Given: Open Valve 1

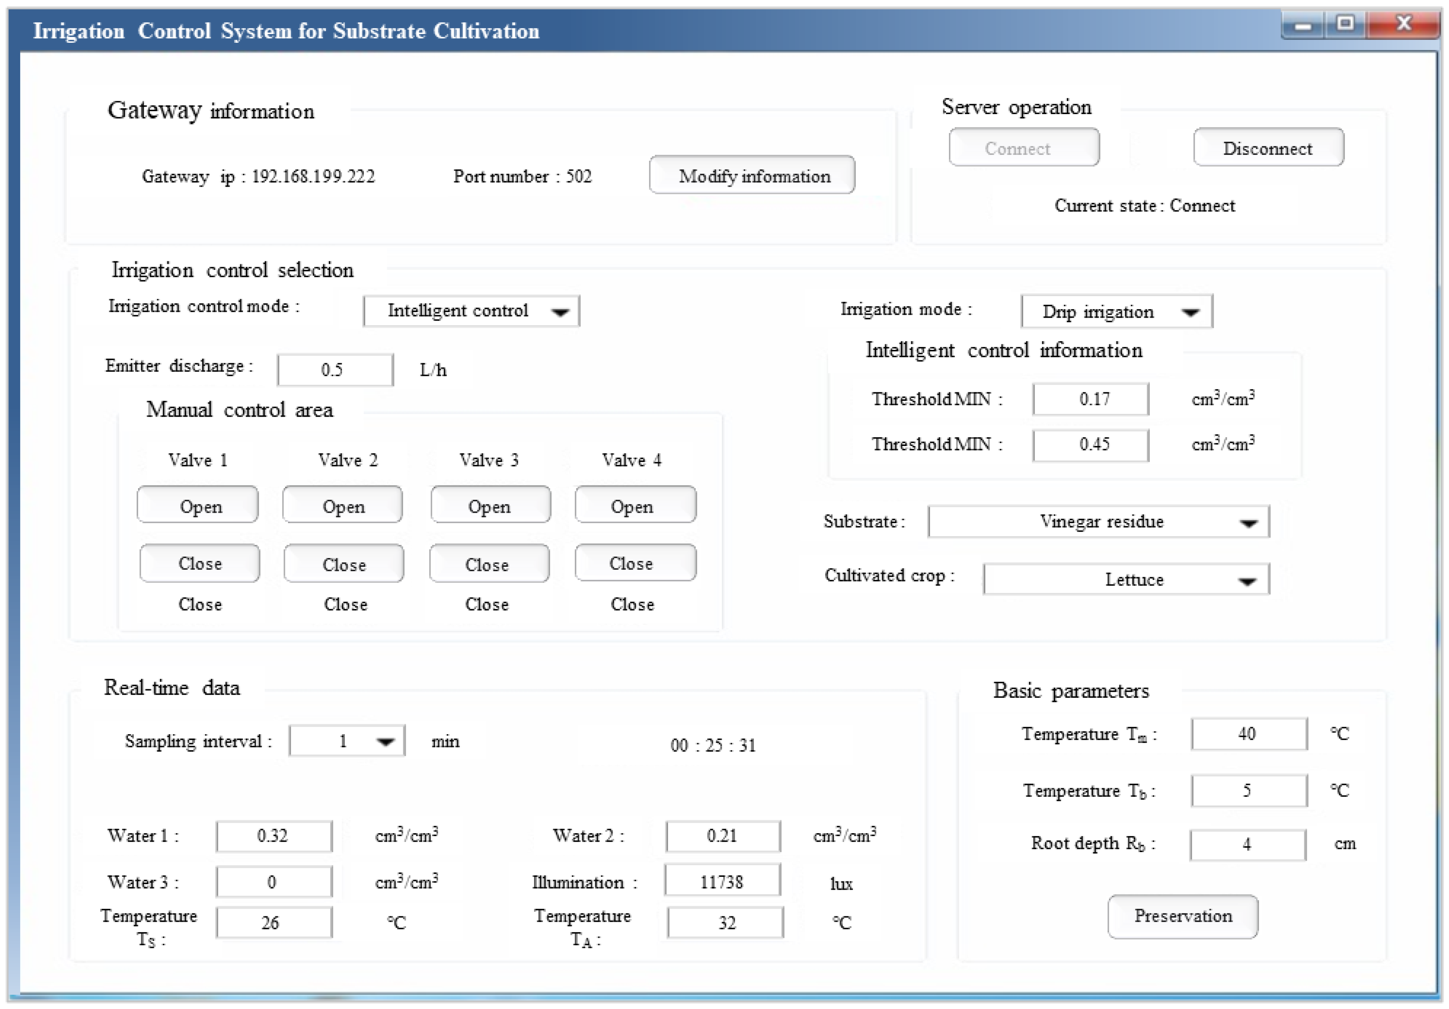Looking at the screenshot, I should point(198,506).
